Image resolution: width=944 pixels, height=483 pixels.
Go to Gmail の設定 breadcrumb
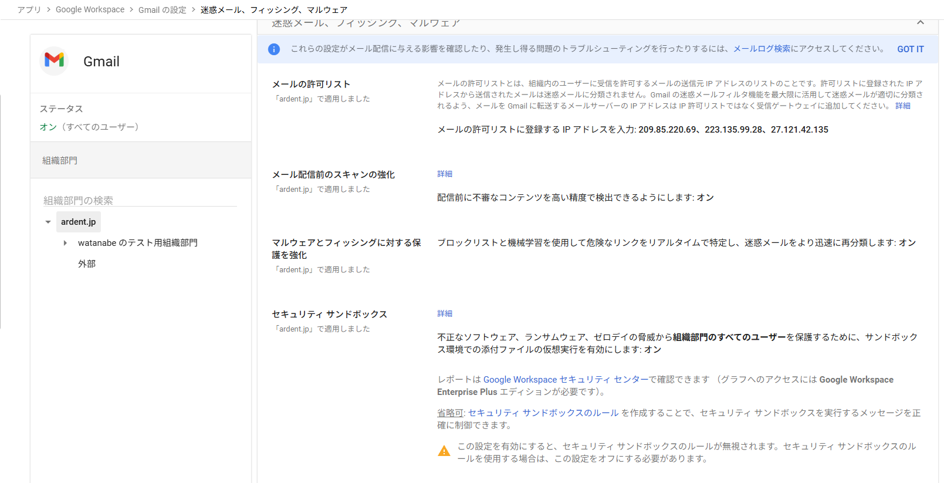pos(163,9)
